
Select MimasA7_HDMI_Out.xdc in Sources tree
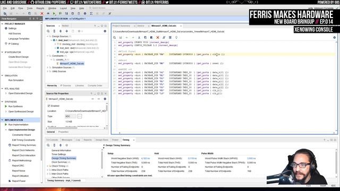pyautogui.click(x=72, y=64)
